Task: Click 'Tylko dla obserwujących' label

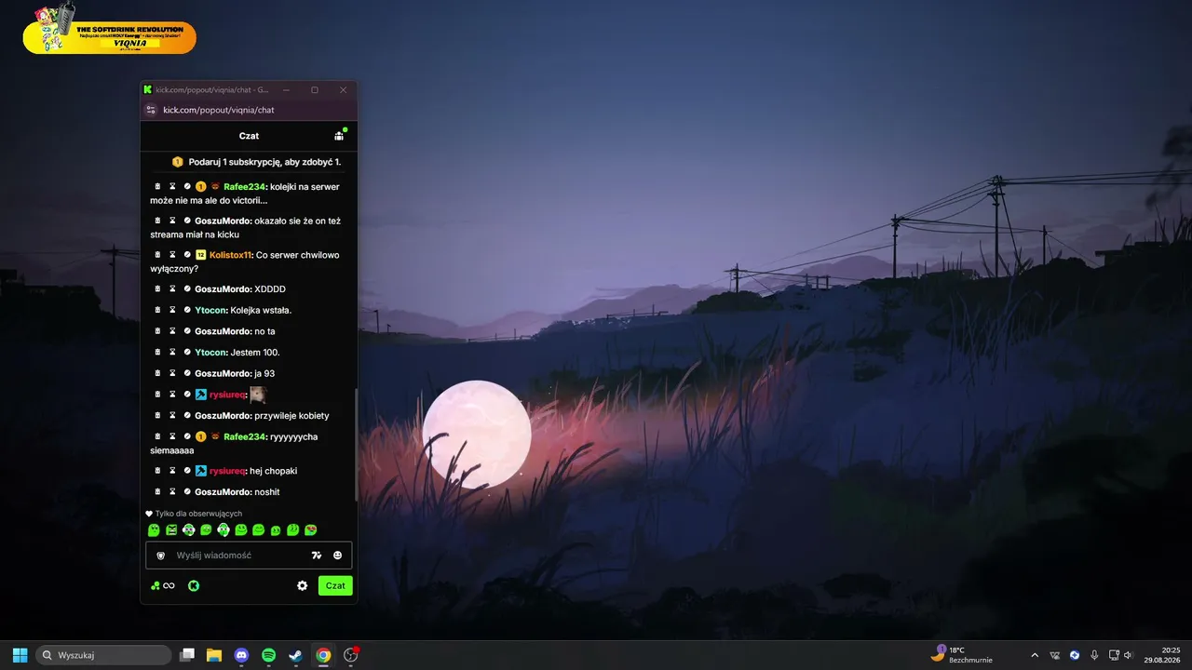Action: tap(198, 514)
